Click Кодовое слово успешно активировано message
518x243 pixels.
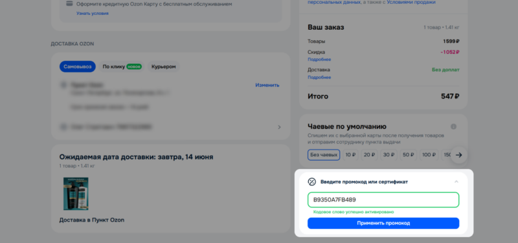tap(354, 212)
